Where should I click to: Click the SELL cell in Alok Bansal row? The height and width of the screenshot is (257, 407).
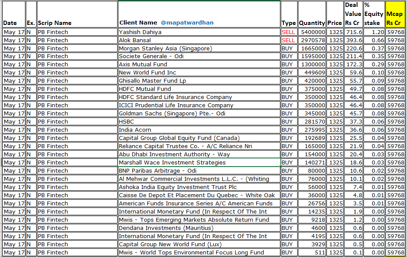coord(289,40)
